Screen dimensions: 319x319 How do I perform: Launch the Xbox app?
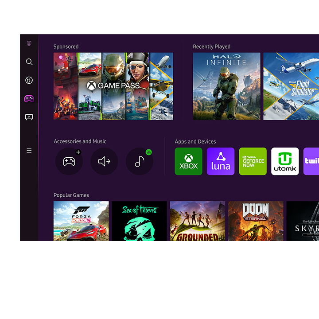tap(189, 161)
